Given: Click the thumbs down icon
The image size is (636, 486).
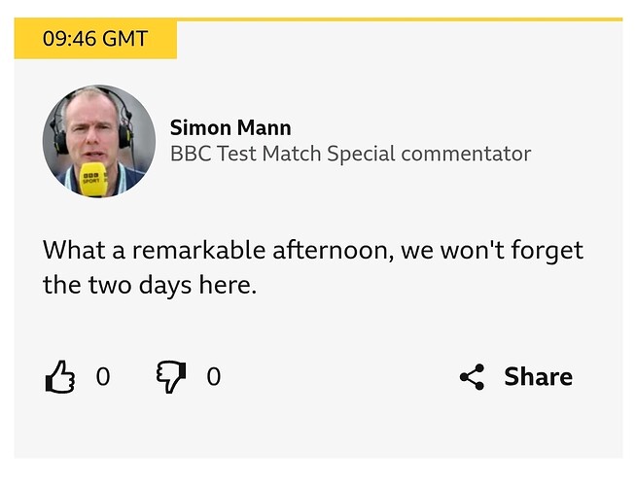Looking at the screenshot, I should coord(171,376).
